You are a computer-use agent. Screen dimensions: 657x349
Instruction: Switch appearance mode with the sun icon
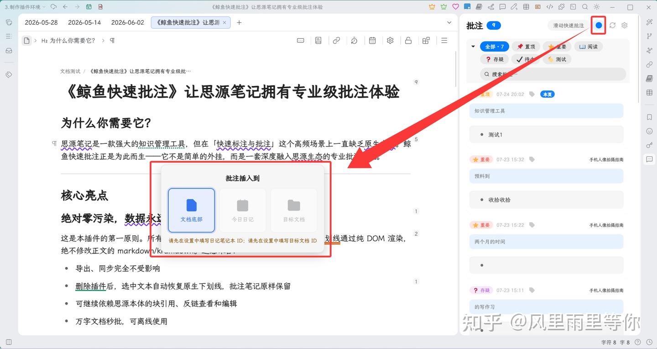(597, 7)
